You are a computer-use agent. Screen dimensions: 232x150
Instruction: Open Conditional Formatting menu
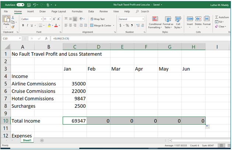pos(155,22)
